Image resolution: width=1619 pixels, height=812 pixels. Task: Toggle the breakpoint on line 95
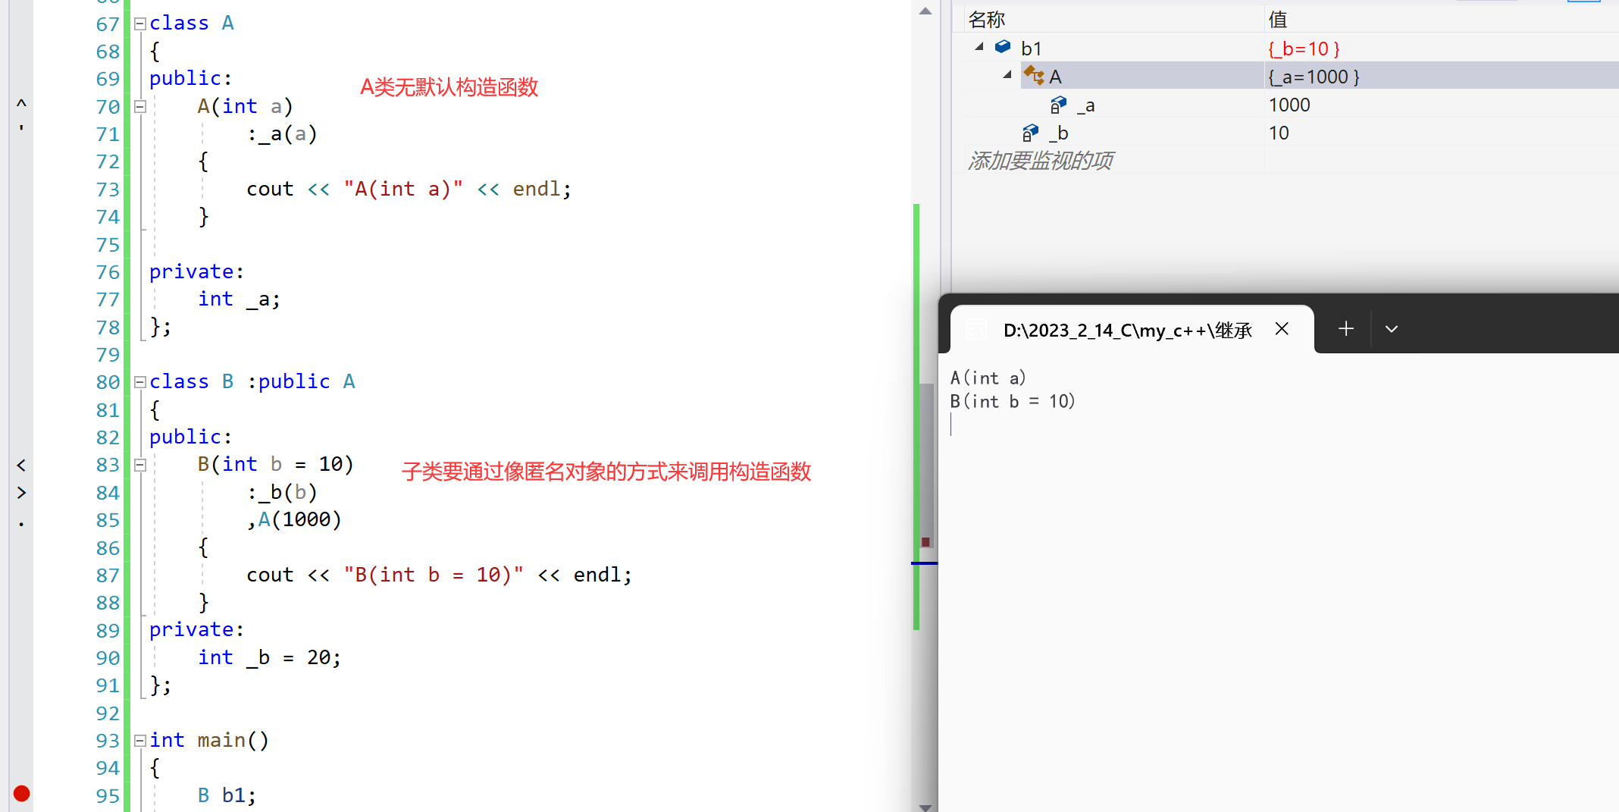(x=20, y=794)
